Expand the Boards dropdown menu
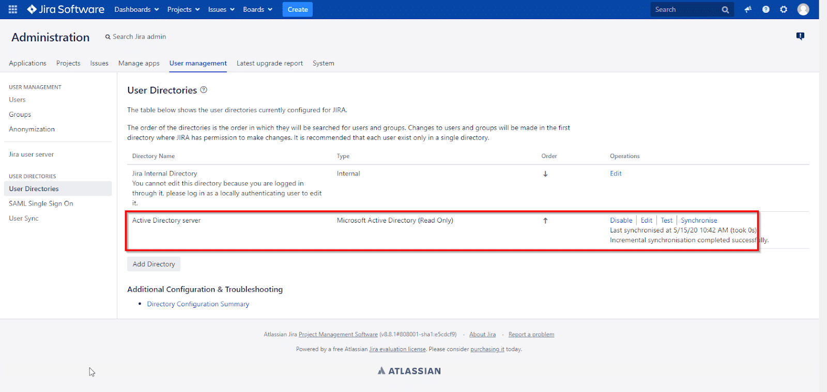 (257, 9)
